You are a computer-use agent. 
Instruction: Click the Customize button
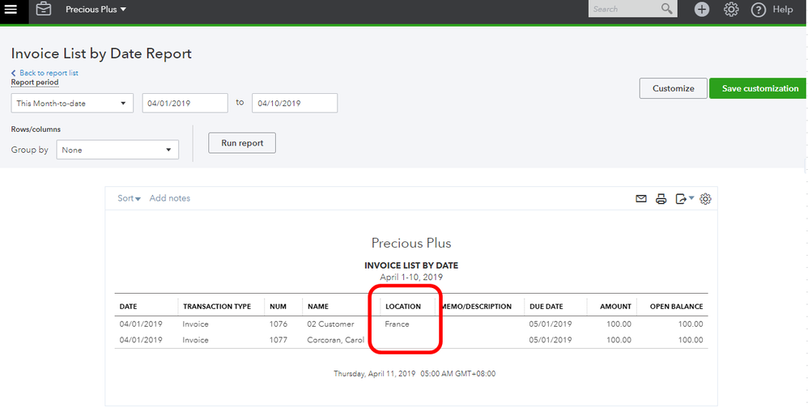point(674,88)
